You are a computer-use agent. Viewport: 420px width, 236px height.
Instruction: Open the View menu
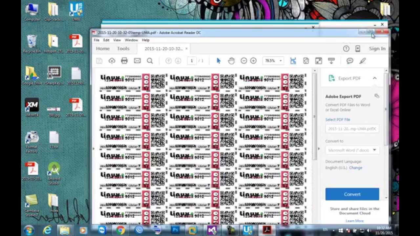coord(117,40)
